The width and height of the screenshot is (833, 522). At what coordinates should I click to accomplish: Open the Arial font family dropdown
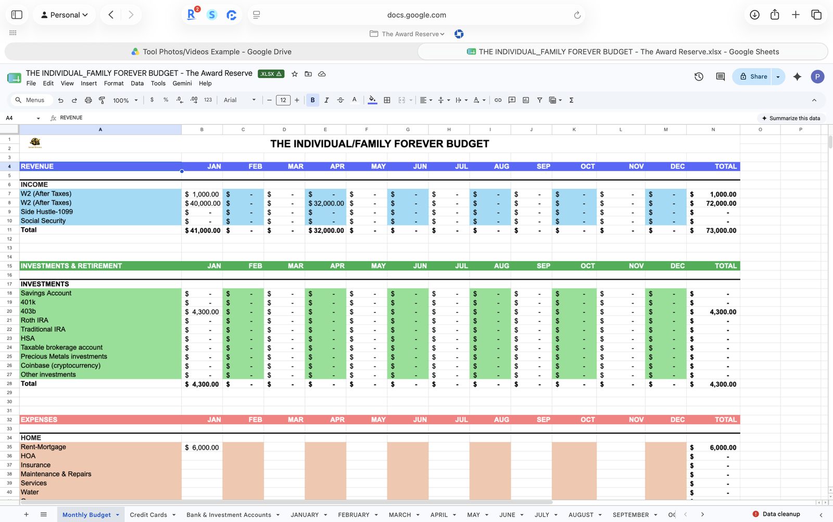coord(239,100)
